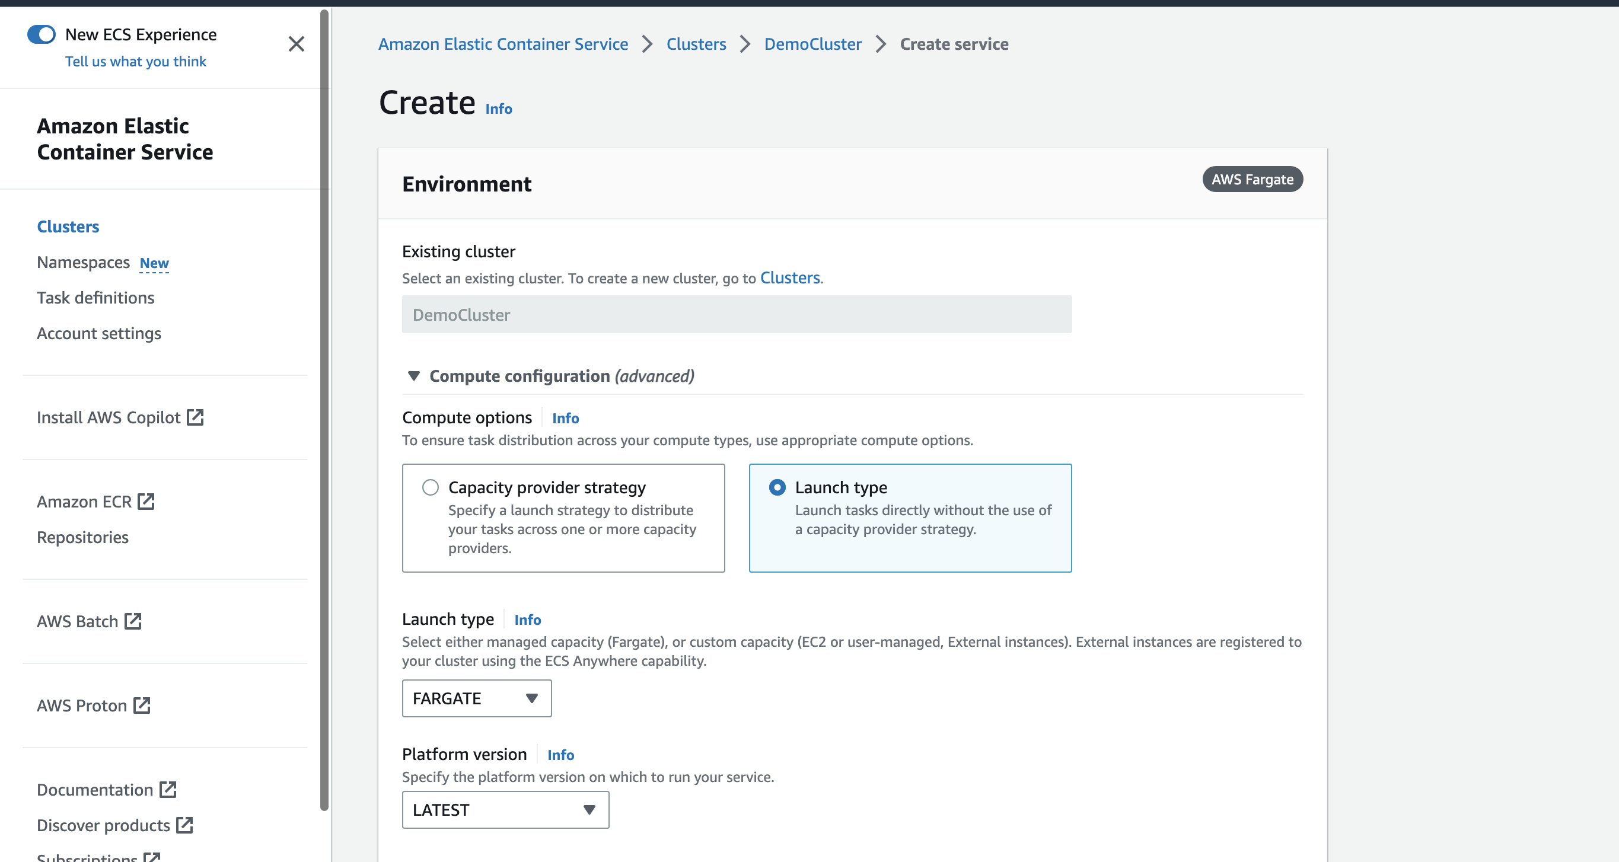Collapse the Compute configuration (advanced) section
The width and height of the screenshot is (1619, 862).
(413, 376)
